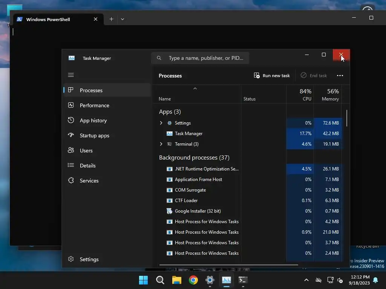Screen dimensions: 386x289
Task: Click the Services puzzle icon
Action: (x=71, y=180)
